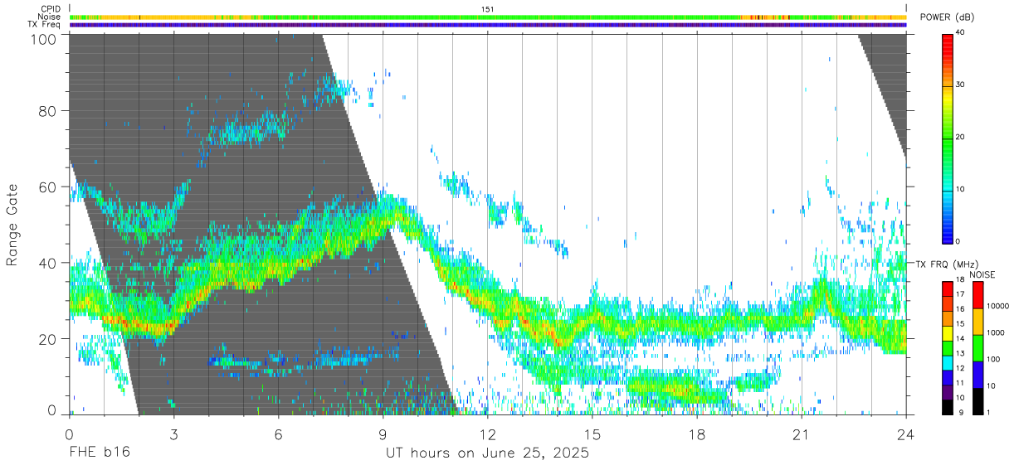Click the range gate tick label '60'
Screen dimensions: 1019x470
tap(48, 187)
